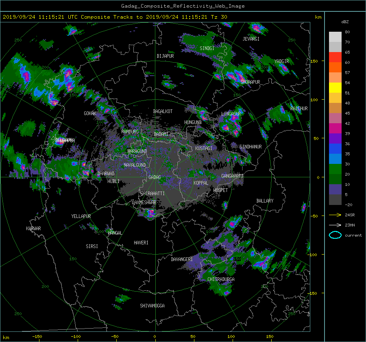This screenshot has height=342, width=366.
Task: Click the YADGIR city label
Action: click(x=281, y=61)
